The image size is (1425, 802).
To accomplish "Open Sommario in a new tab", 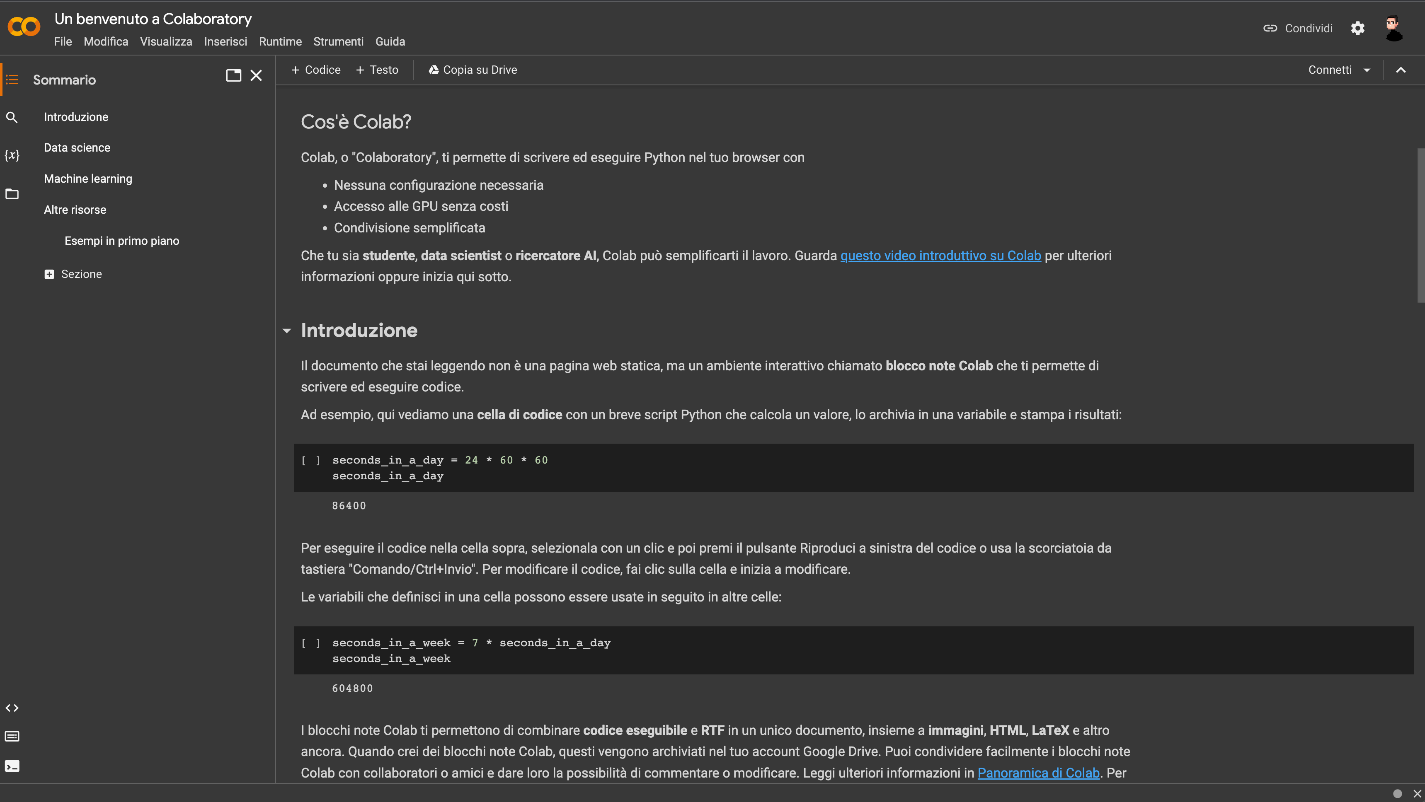I will (233, 76).
